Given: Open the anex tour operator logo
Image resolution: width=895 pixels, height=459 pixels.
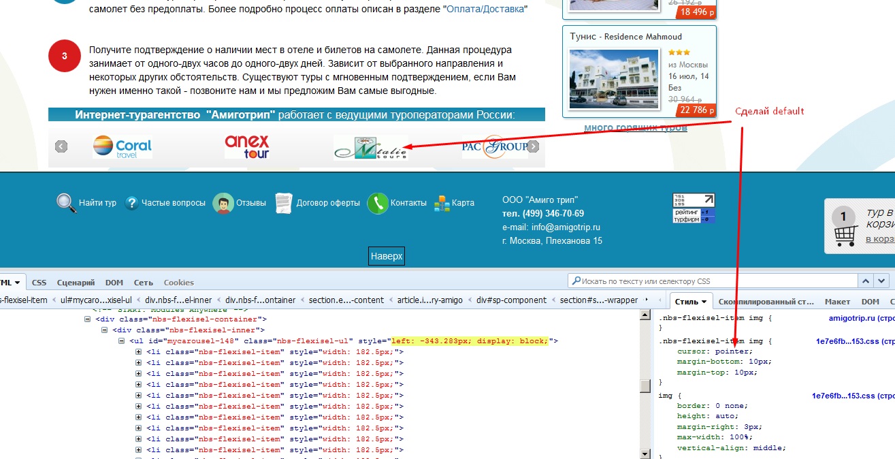Looking at the screenshot, I should tap(247, 146).
